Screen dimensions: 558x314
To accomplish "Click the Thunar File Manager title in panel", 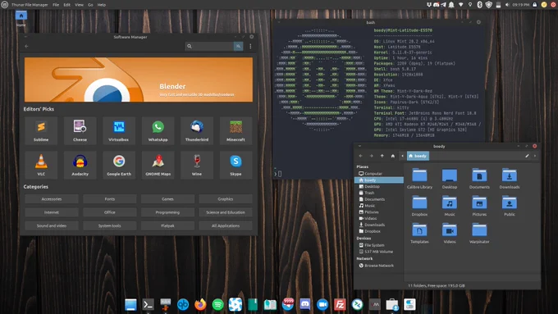I will [30, 5].
